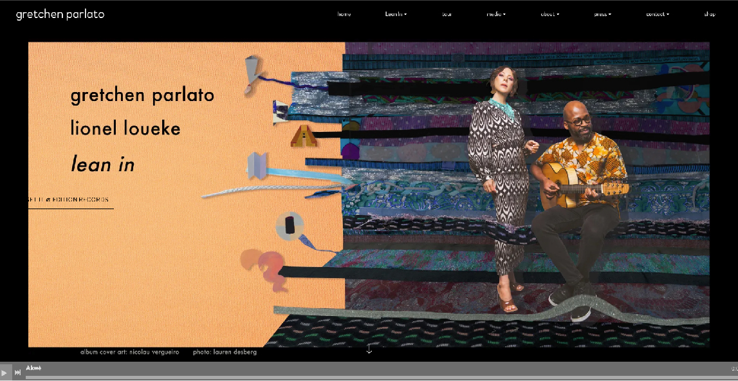738x381 pixels.
Task: Select "home" in the navigation bar
Action: pyautogui.click(x=344, y=14)
